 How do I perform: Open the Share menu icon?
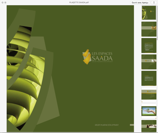tap(154, 3)
